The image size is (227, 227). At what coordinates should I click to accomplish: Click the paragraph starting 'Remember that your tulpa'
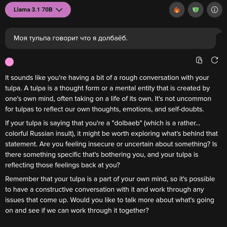[110, 195]
